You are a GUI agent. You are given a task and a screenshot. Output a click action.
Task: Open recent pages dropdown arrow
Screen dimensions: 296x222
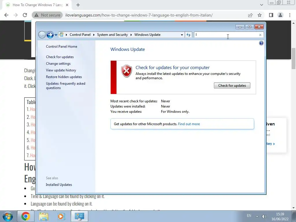point(56,35)
